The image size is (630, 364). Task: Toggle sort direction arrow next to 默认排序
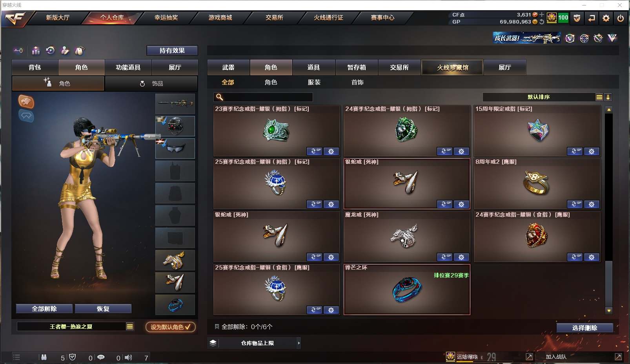[x=608, y=97]
